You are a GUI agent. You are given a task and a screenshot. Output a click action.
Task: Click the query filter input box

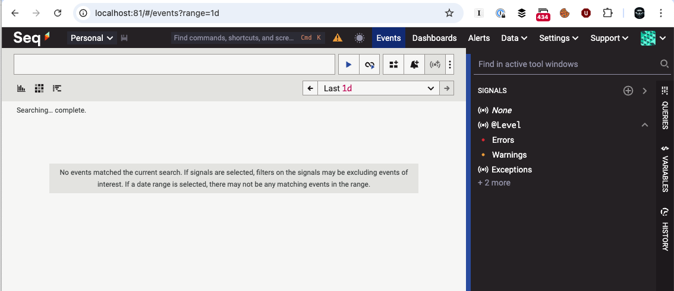[x=174, y=65]
